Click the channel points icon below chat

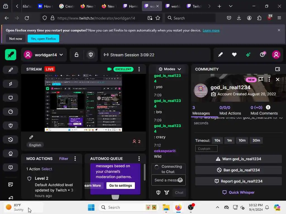click(x=167, y=193)
